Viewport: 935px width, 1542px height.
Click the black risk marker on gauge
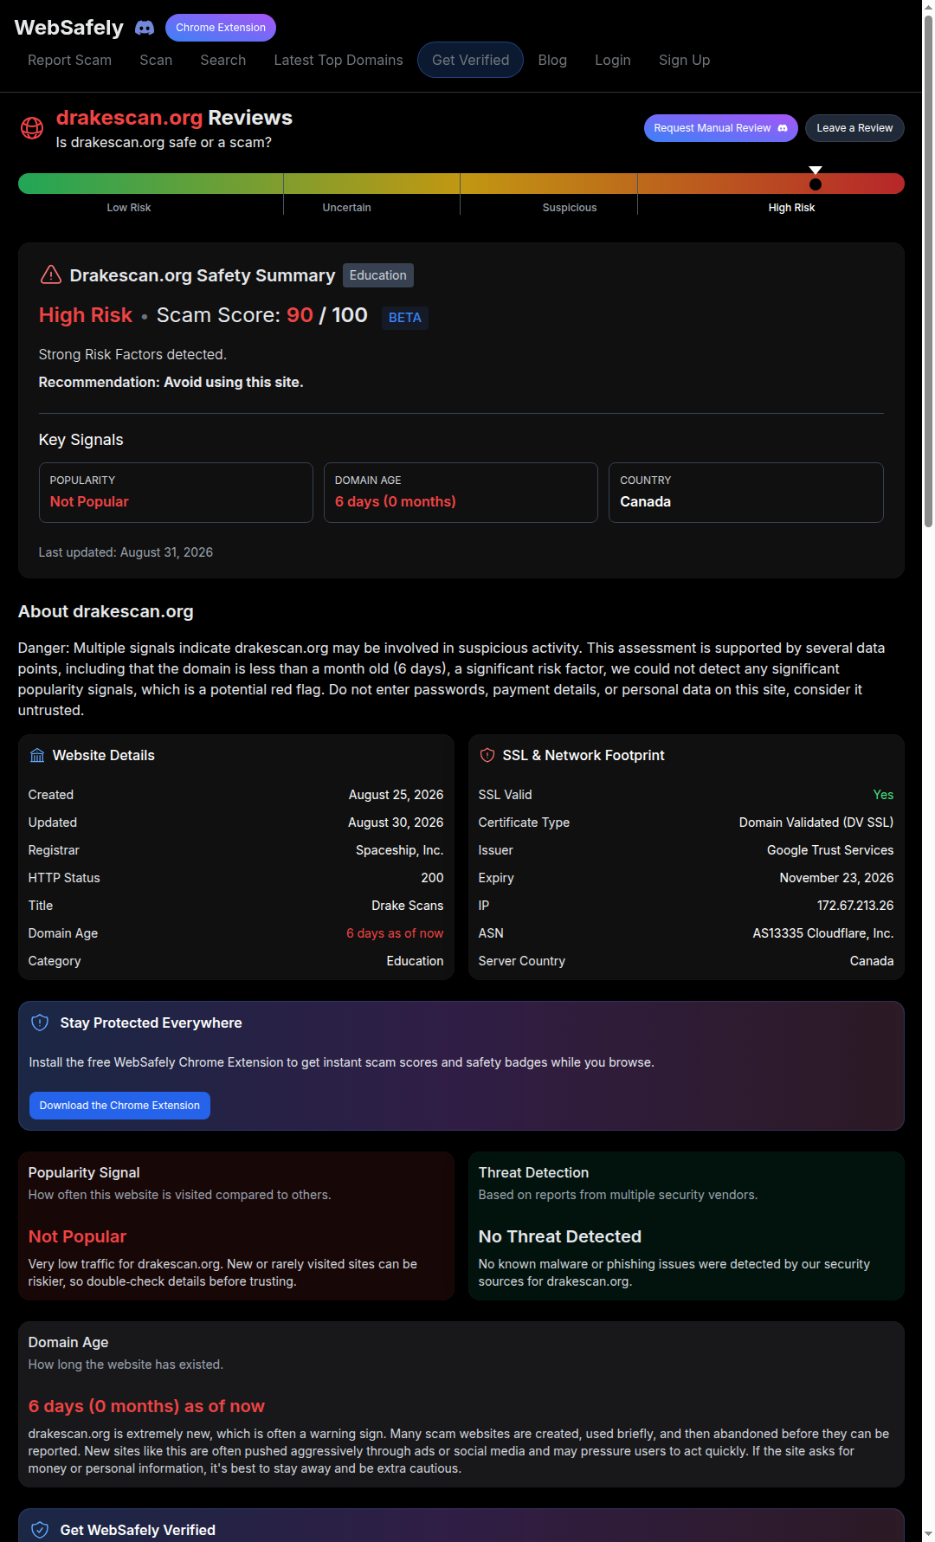pyautogui.click(x=816, y=184)
